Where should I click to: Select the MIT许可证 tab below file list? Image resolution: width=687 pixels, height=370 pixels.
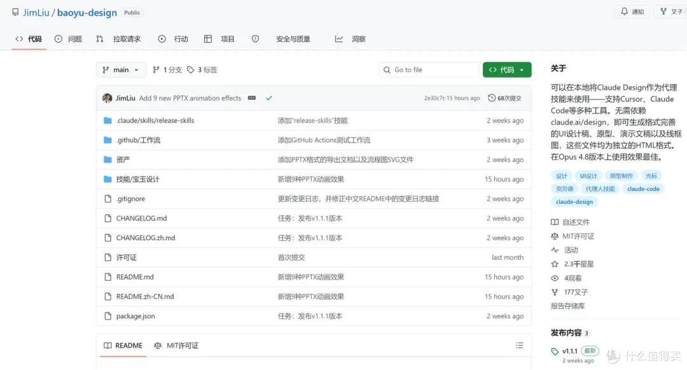176,346
